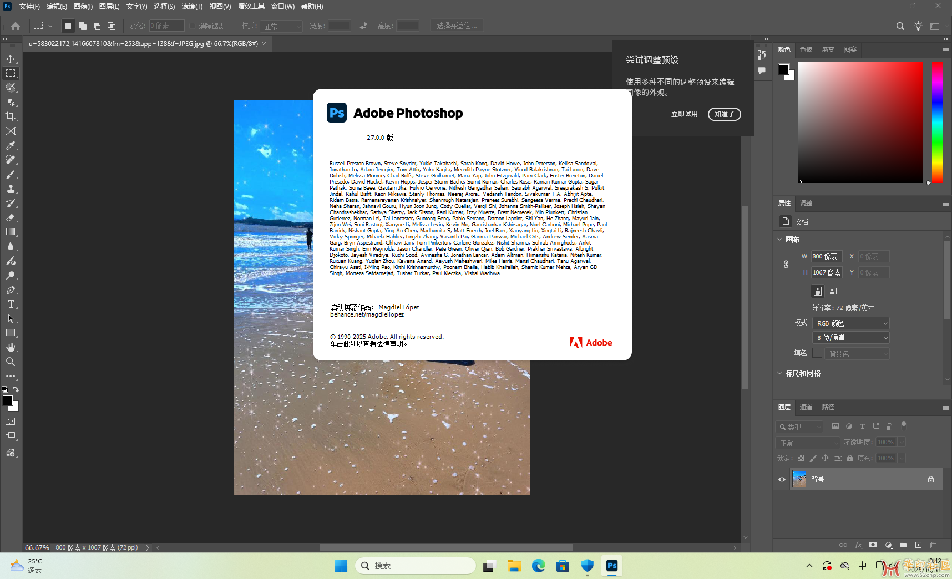952x579 pixels.
Task: Select the Eyedropper tool
Action: coord(11,145)
